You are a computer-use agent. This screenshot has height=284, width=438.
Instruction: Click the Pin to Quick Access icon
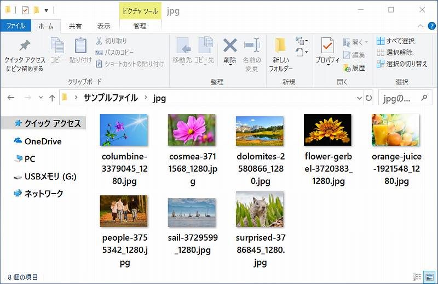click(25, 47)
